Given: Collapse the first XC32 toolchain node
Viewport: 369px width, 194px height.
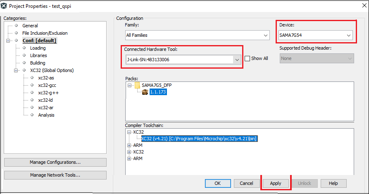Looking at the screenshot, I should (129, 132).
